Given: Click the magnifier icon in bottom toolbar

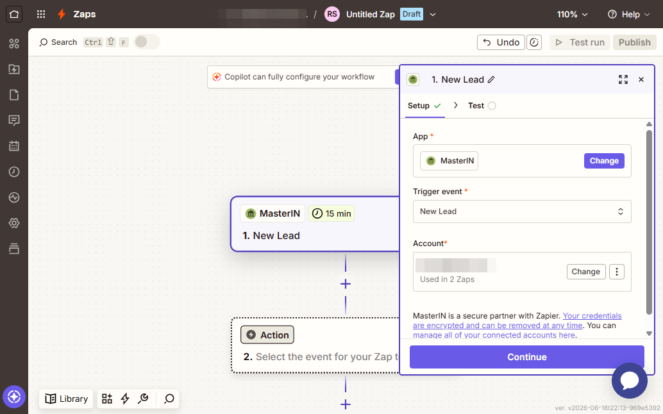Looking at the screenshot, I should [x=169, y=399].
